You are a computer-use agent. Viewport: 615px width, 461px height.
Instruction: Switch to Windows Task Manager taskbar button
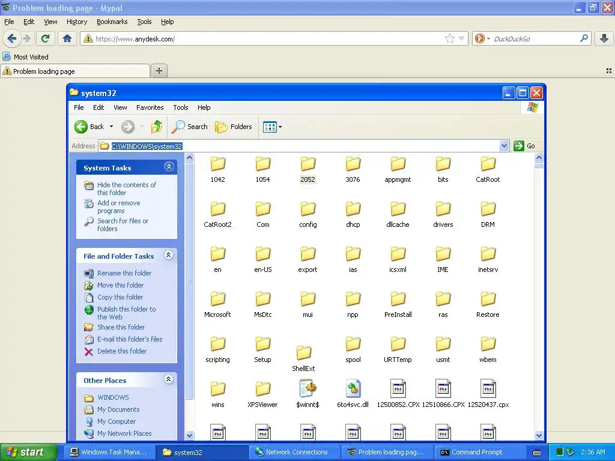pyautogui.click(x=109, y=452)
